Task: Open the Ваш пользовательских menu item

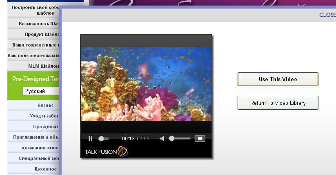Action: [x=33, y=55]
